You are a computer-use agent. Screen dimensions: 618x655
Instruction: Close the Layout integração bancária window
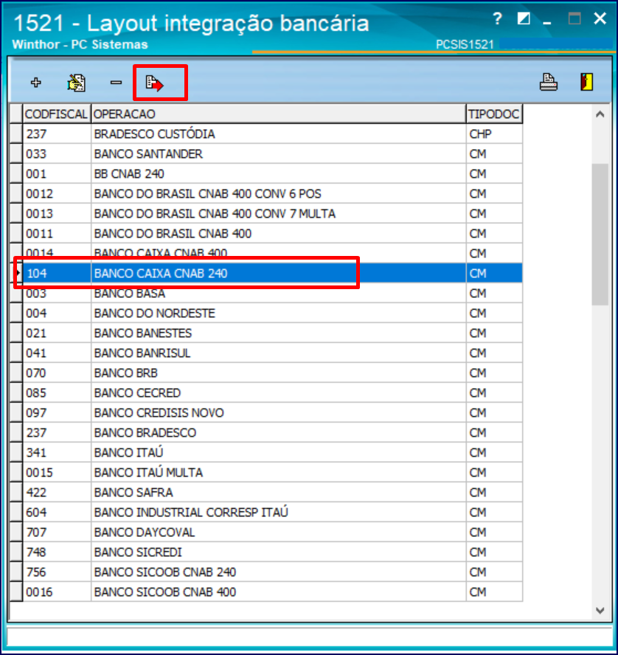[600, 18]
